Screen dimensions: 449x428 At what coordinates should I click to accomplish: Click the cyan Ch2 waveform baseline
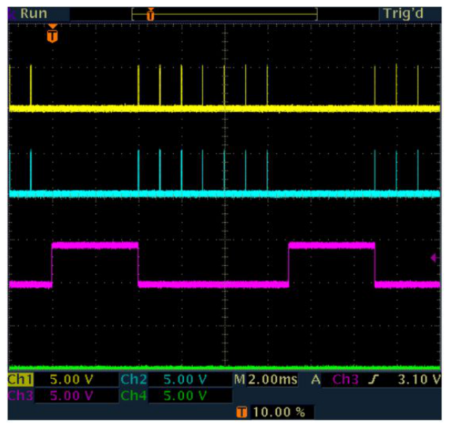coord(224,194)
